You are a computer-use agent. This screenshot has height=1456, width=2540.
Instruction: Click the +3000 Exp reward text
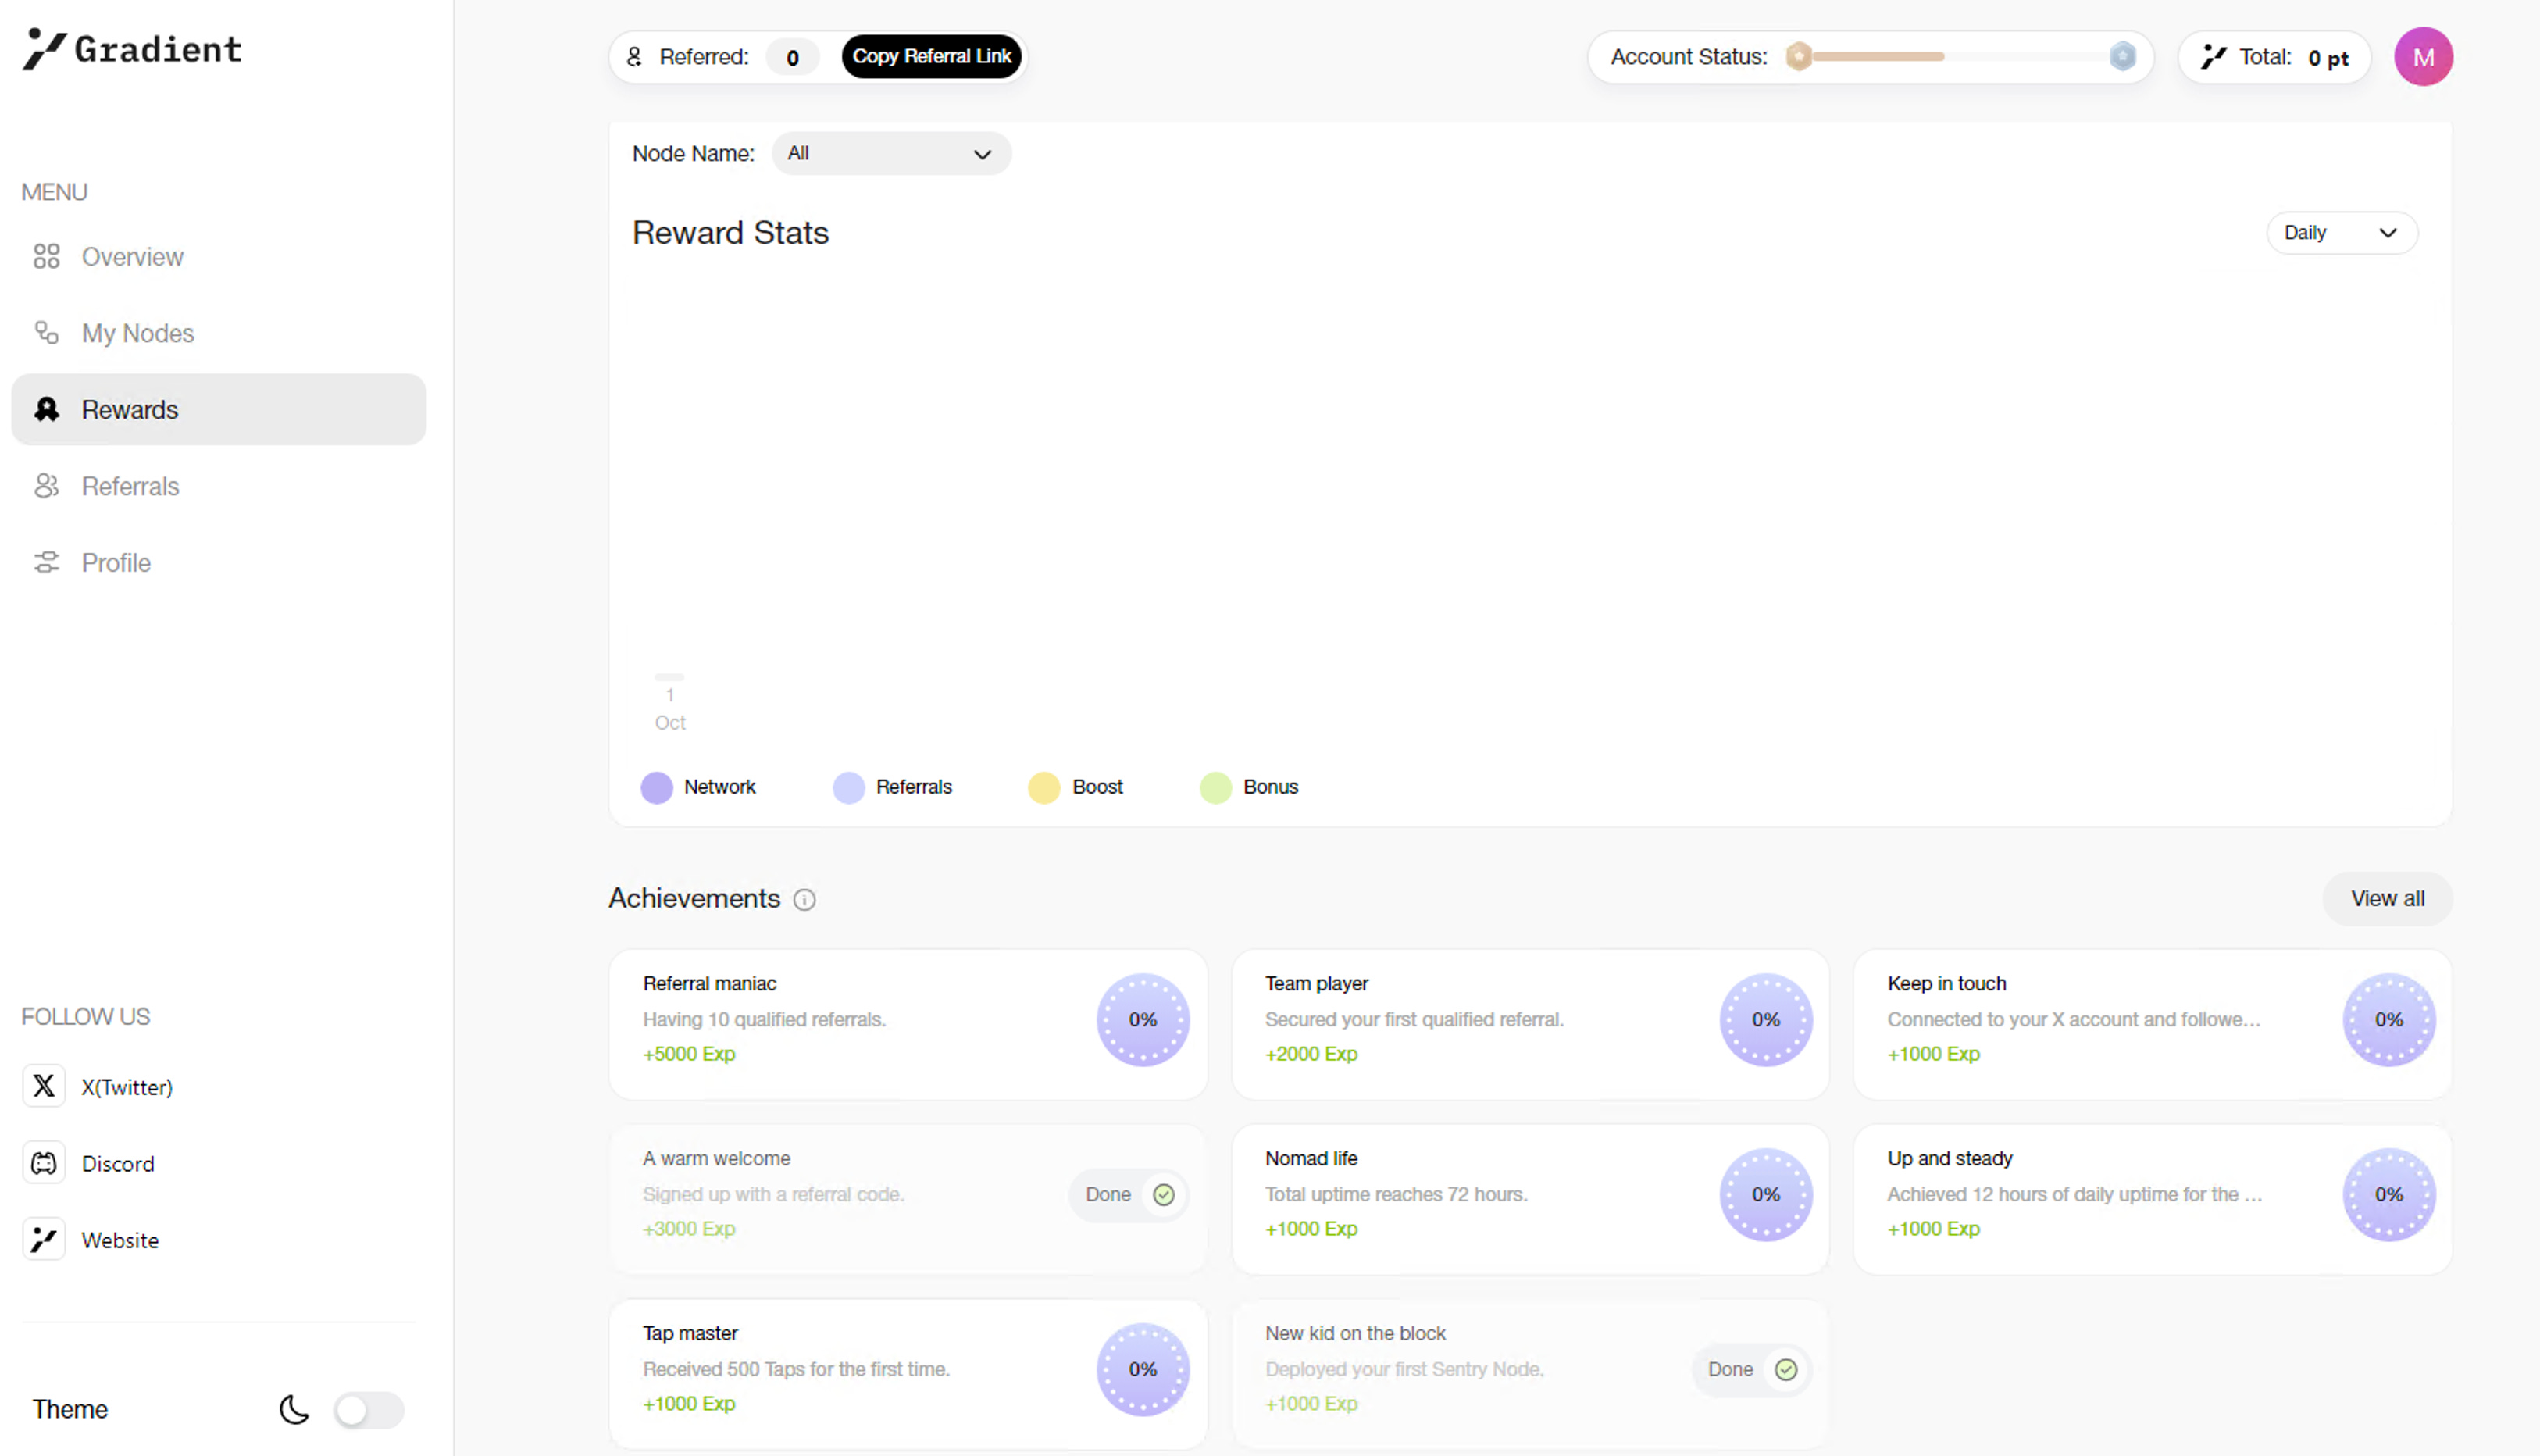coord(689,1229)
